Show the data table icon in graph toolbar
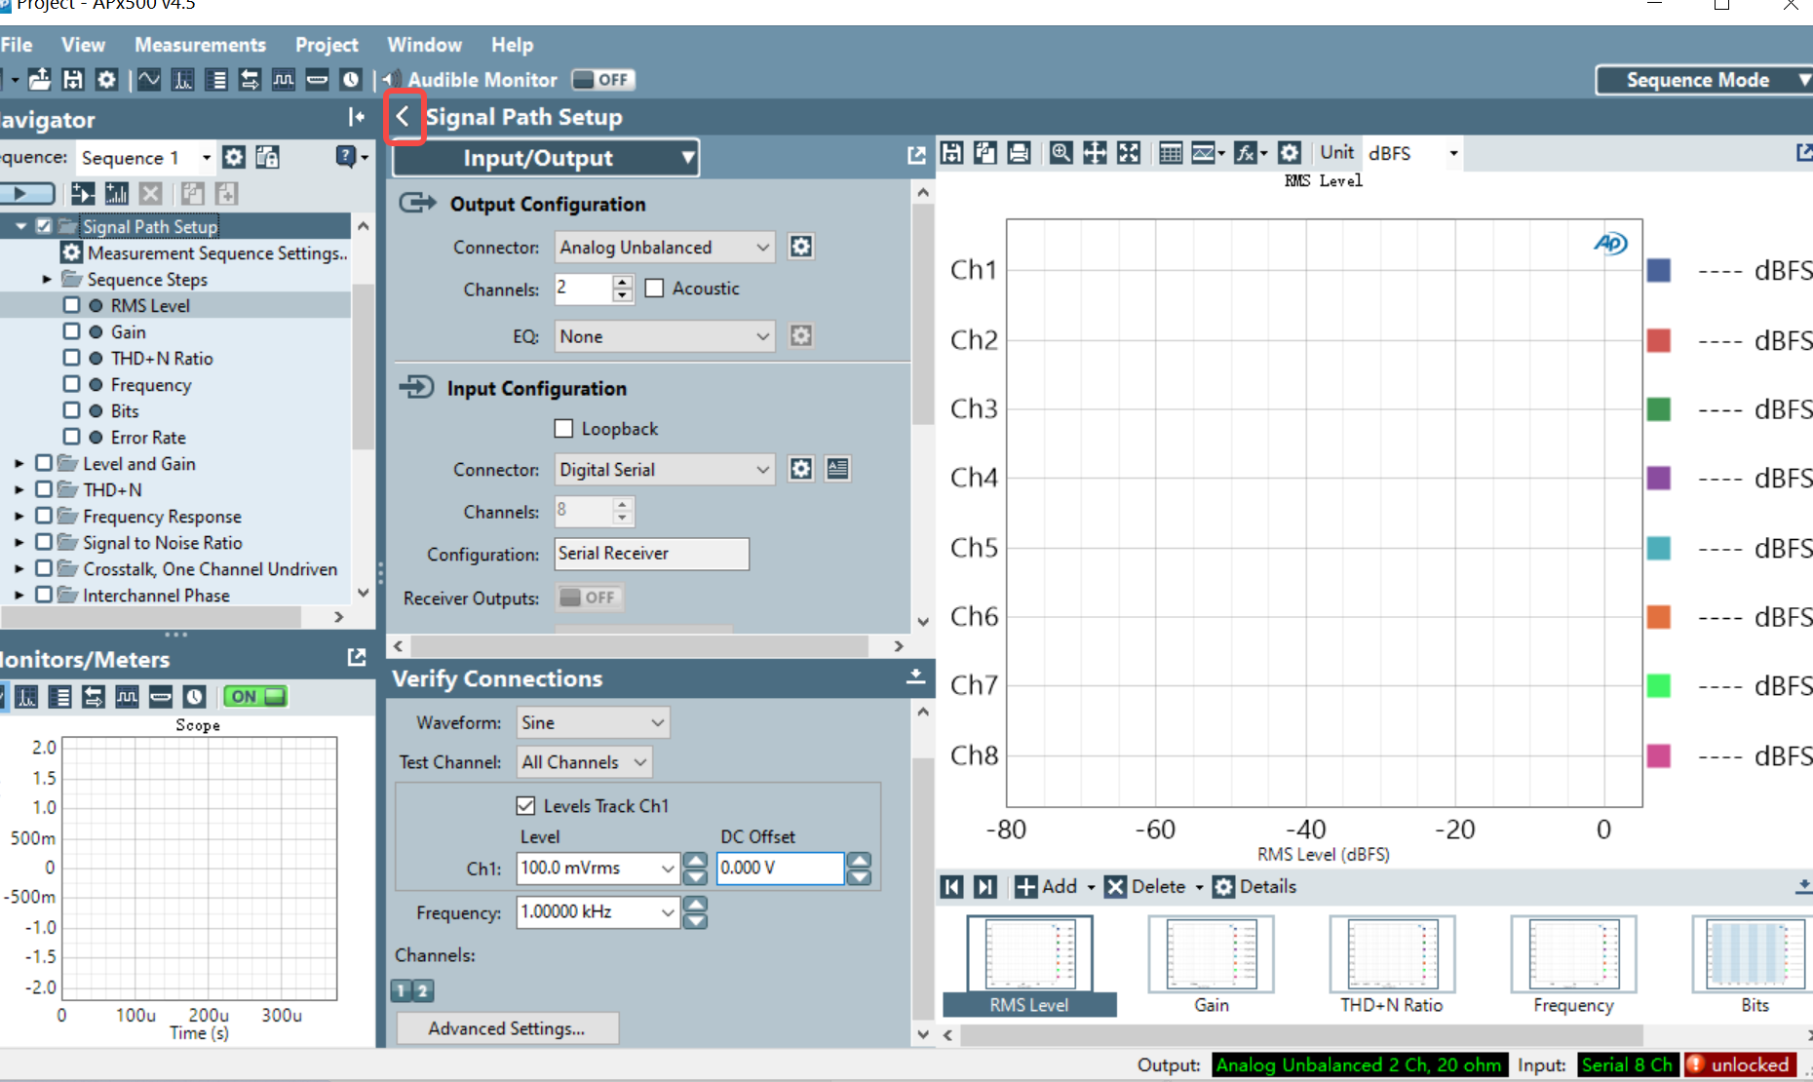 click(x=1171, y=153)
